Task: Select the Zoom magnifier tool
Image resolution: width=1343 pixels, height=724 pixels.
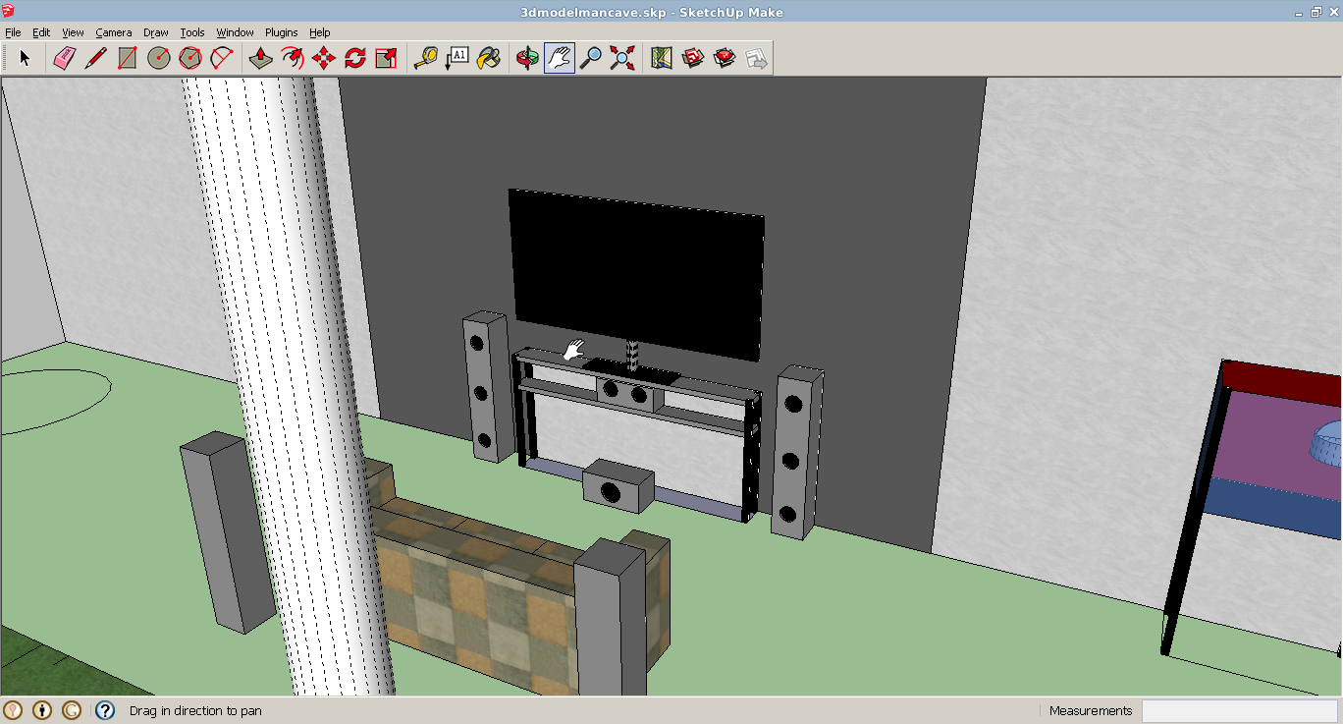Action: point(590,58)
